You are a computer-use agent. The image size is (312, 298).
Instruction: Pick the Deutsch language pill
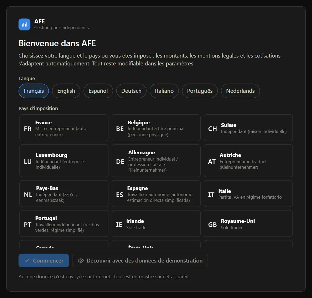pos(131,91)
